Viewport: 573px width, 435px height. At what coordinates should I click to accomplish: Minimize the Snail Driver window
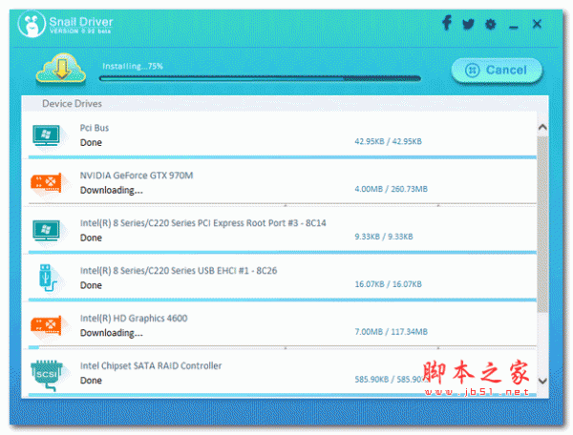514,27
